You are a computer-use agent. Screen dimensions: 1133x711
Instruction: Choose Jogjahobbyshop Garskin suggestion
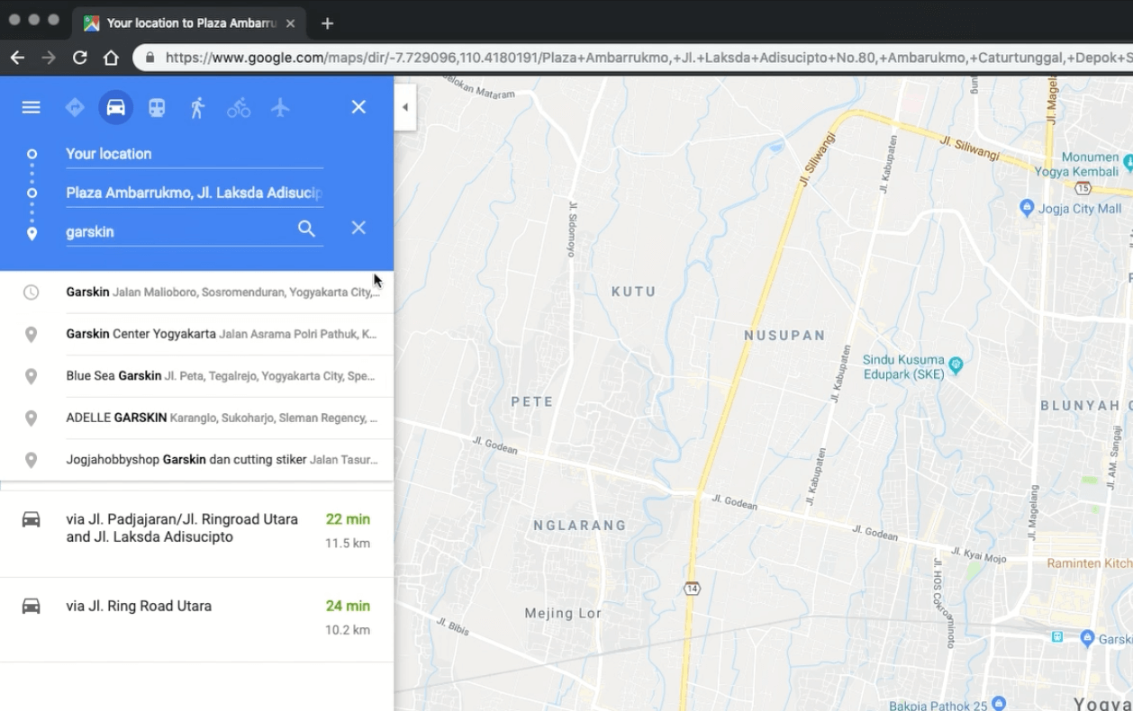(196, 460)
